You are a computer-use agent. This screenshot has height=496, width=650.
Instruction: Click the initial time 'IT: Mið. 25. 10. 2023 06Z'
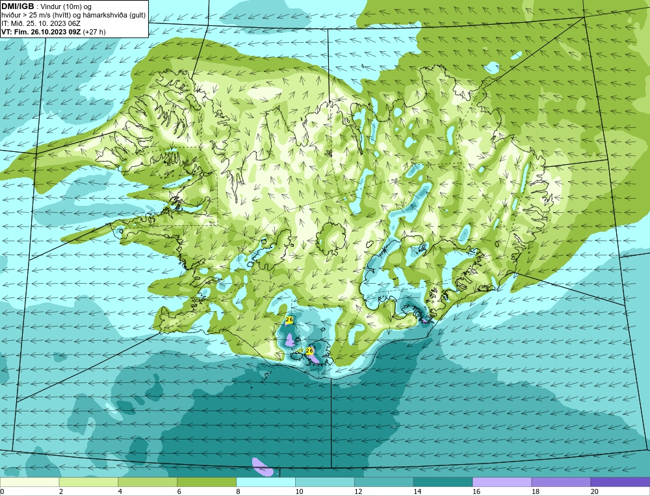pyautogui.click(x=40, y=23)
